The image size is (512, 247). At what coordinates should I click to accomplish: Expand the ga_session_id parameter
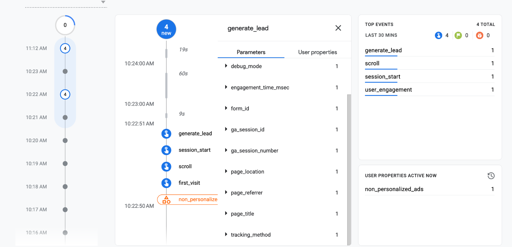tap(226, 129)
